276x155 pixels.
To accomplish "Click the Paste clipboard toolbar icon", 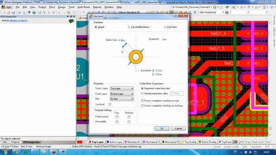I will [69, 12].
